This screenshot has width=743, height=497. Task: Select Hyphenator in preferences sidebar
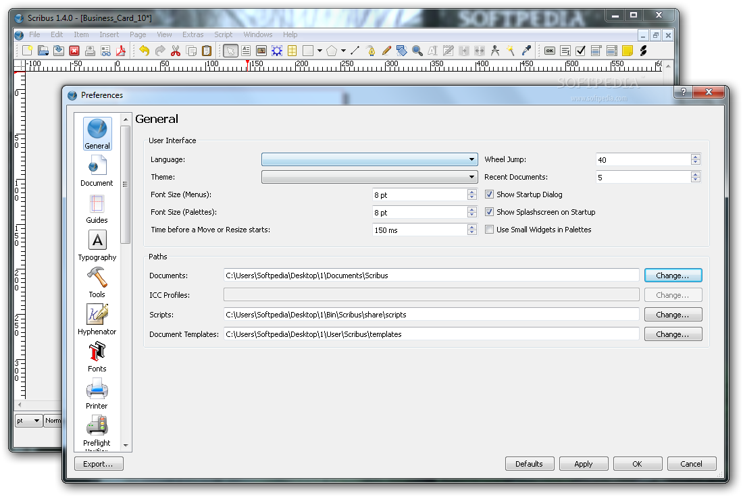click(97, 320)
